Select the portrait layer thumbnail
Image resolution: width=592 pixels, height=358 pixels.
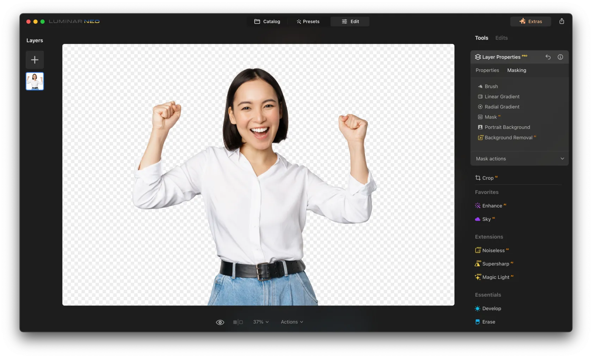click(x=35, y=81)
